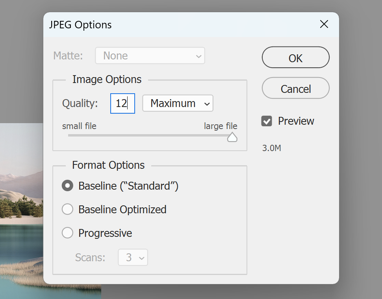This screenshot has width=382, height=299.
Task: Click the Image Options group heading
Action: coord(107,79)
